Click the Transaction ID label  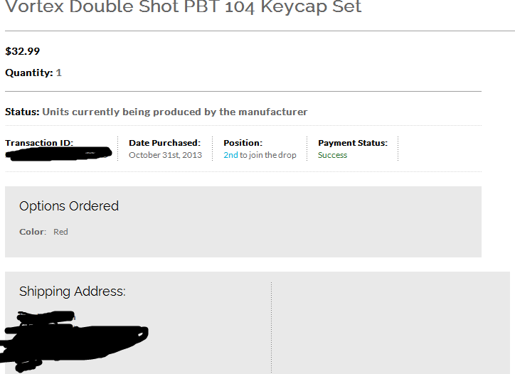tap(39, 143)
